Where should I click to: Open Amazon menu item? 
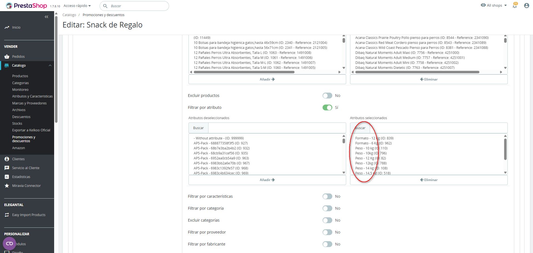point(19,148)
